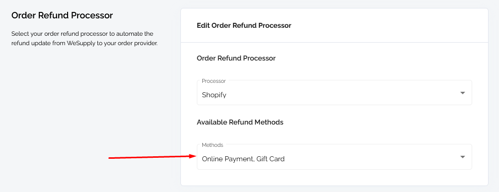Click the 'Gift Card' text in Methods
The width and height of the screenshot is (499, 192).
[270, 159]
